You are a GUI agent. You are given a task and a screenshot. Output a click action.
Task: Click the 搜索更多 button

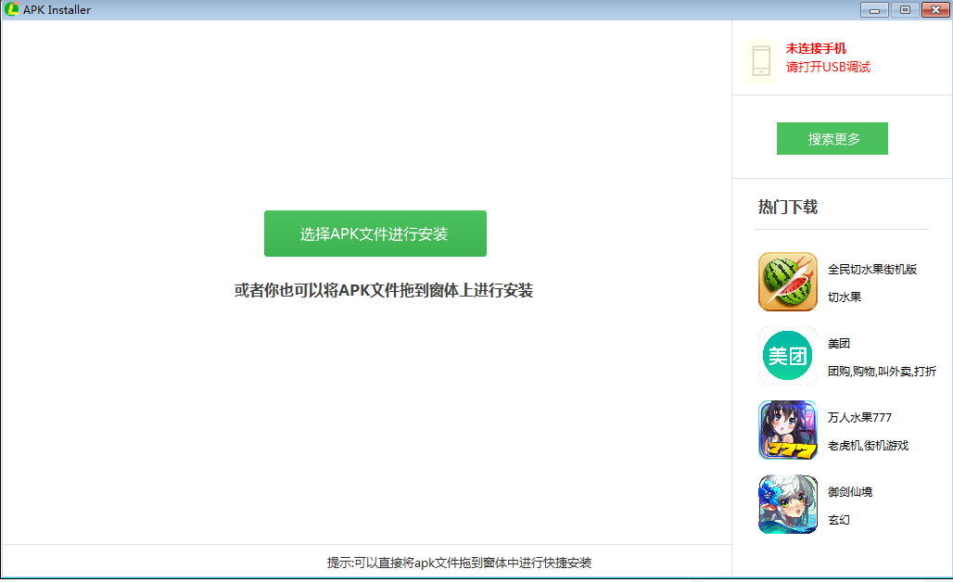[x=832, y=139]
